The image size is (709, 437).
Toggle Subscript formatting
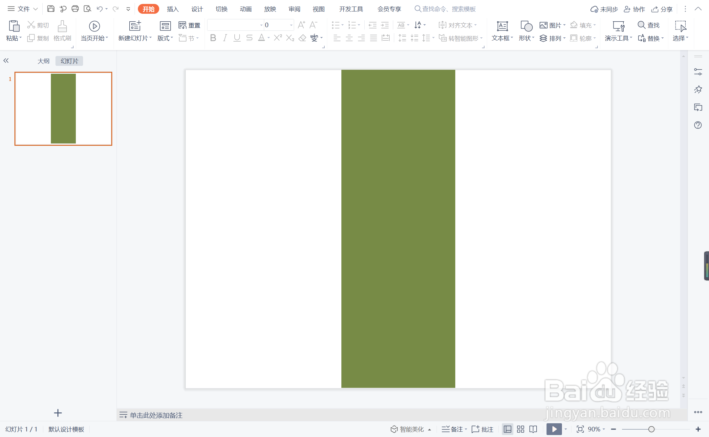(x=290, y=38)
